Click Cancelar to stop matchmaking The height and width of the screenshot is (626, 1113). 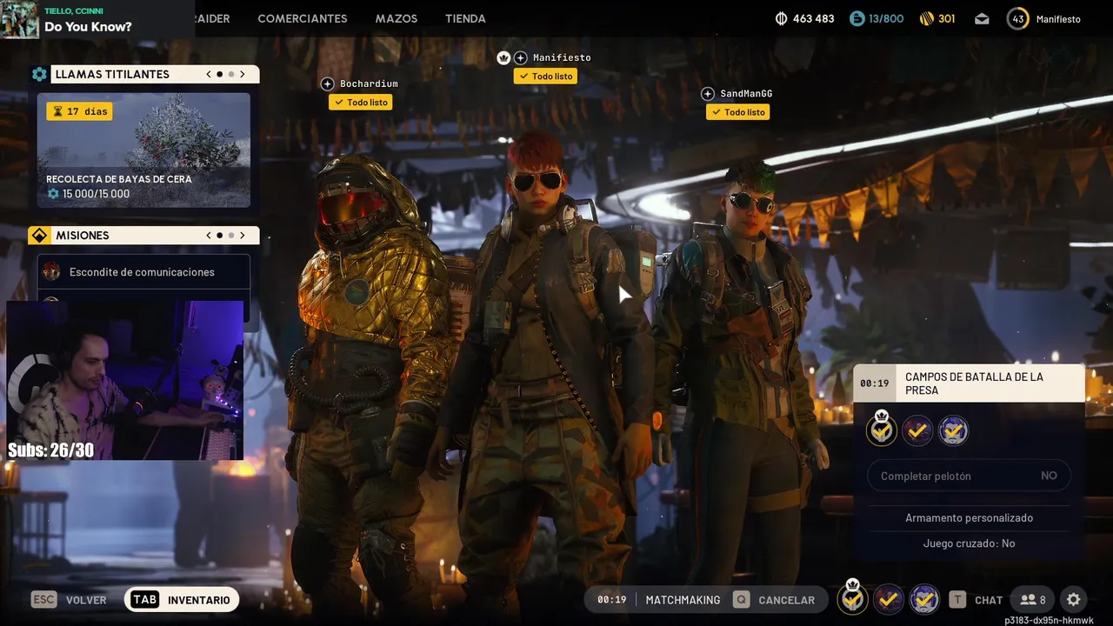(x=786, y=600)
